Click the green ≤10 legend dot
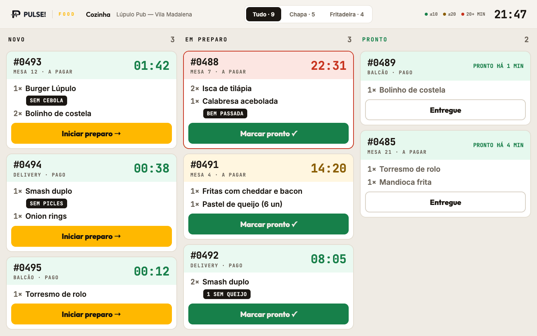537x336 pixels. point(426,14)
